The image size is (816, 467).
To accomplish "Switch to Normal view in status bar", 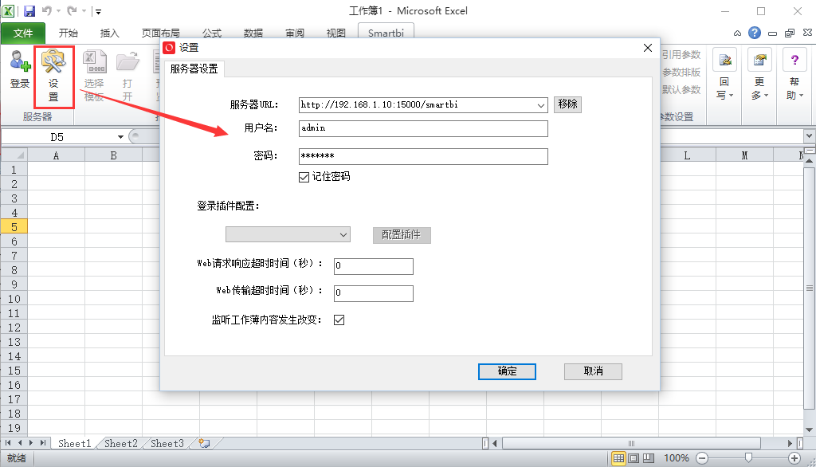I will click(618, 458).
